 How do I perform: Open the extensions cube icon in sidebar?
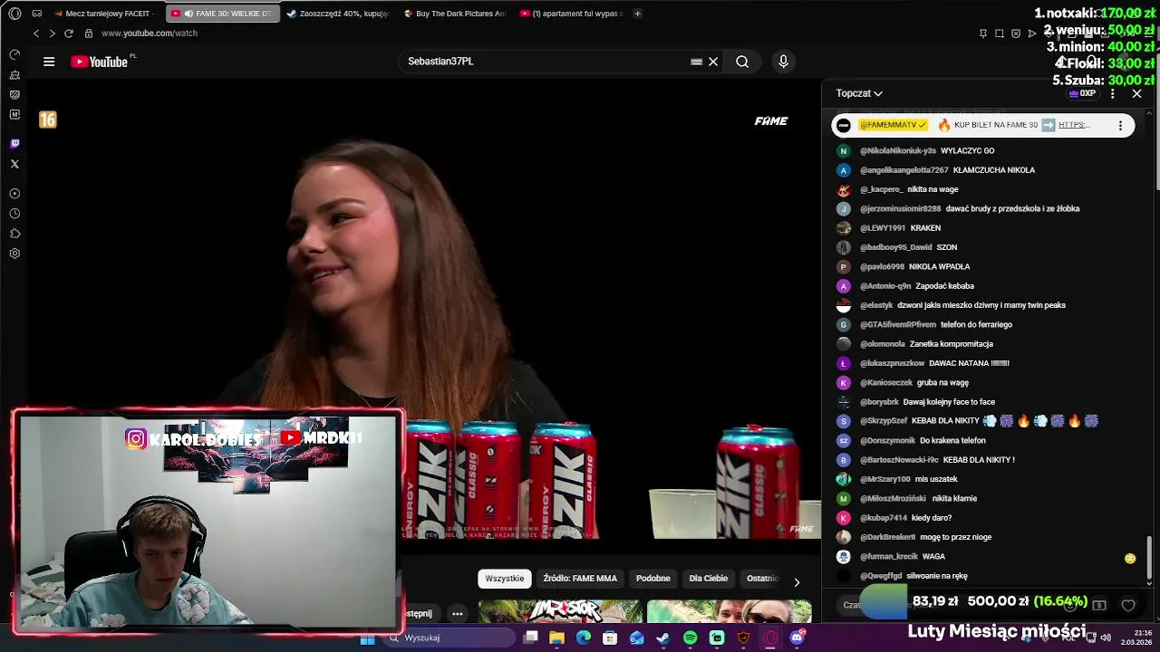click(14, 234)
